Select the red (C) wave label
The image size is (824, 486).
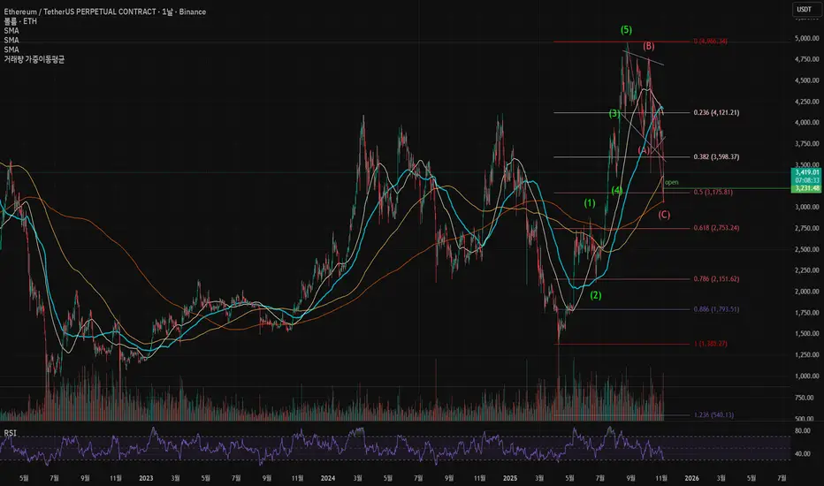point(664,215)
